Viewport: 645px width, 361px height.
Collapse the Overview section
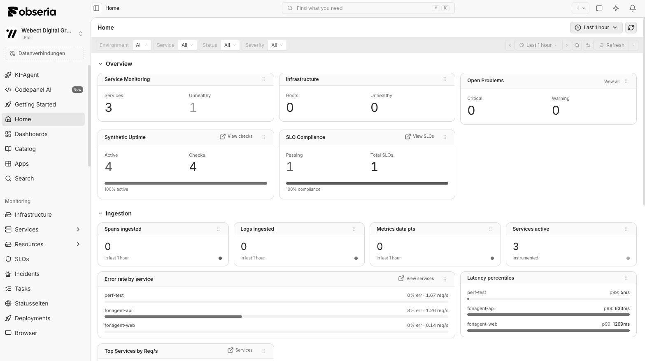click(100, 64)
